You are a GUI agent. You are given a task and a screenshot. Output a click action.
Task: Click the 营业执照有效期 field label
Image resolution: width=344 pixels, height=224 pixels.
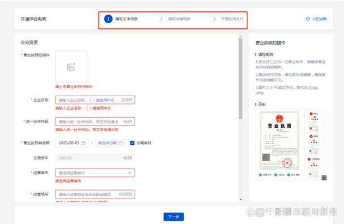pos(36,143)
